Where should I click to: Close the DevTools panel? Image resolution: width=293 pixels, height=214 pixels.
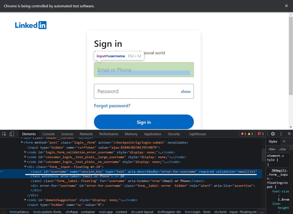[x=289, y=134]
